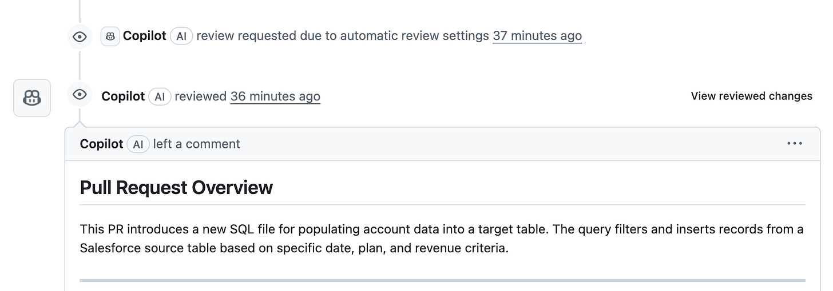Open the three-dot comment options menu
Screen dimensions: 833x291
pyautogui.click(x=795, y=144)
